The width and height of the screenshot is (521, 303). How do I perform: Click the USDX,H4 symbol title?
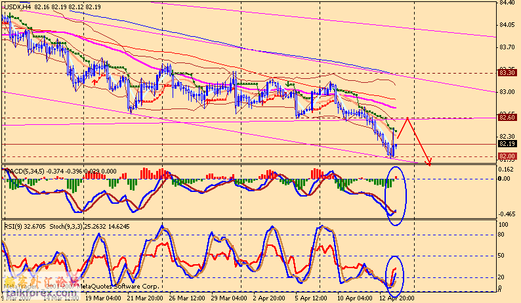(x=16, y=7)
